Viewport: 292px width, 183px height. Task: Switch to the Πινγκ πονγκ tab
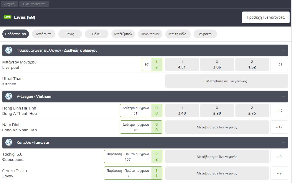pyautogui.click(x=150, y=34)
